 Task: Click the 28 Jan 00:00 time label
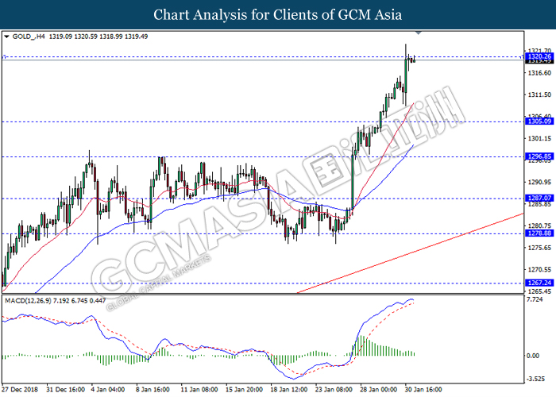click(379, 389)
